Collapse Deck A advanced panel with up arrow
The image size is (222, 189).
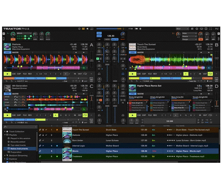click(x=91, y=74)
